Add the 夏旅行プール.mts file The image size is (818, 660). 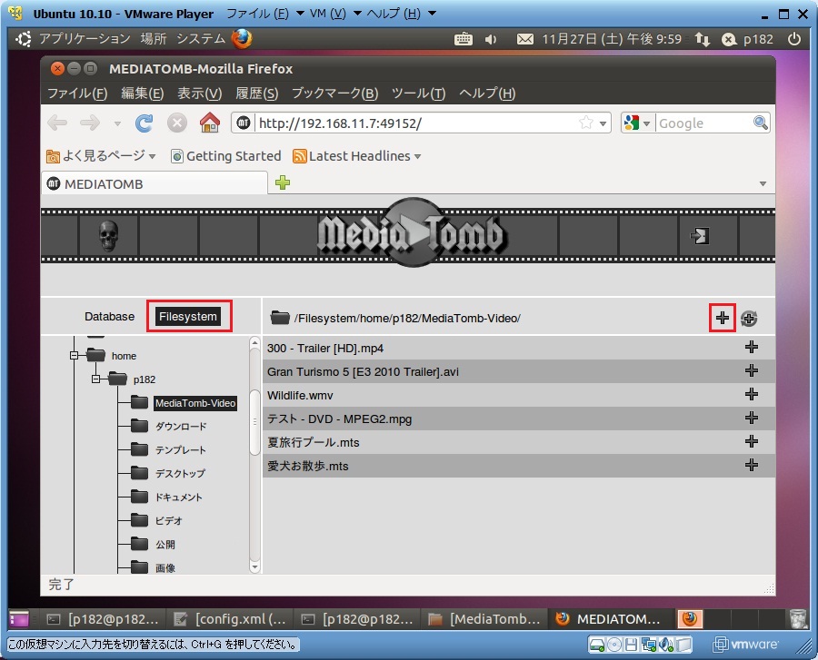point(752,442)
